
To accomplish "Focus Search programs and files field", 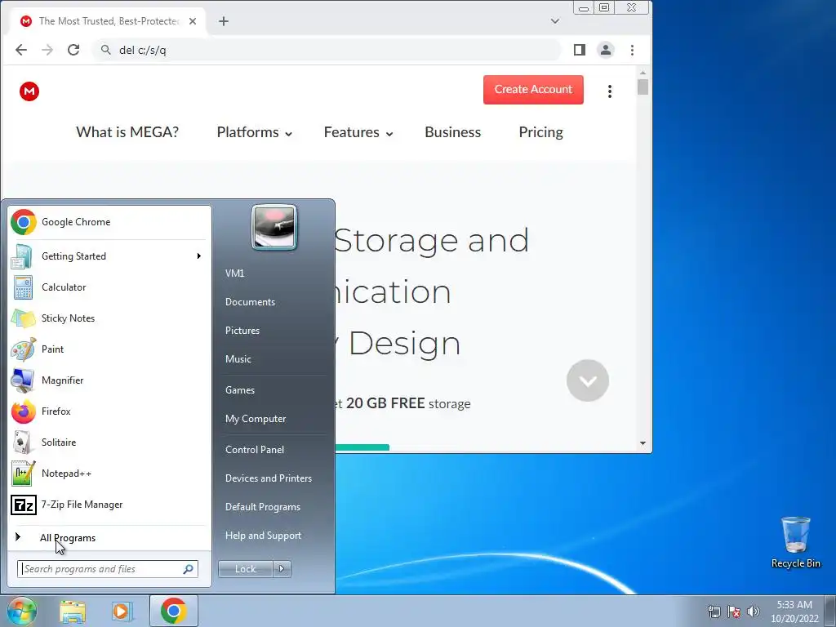I will (x=108, y=569).
